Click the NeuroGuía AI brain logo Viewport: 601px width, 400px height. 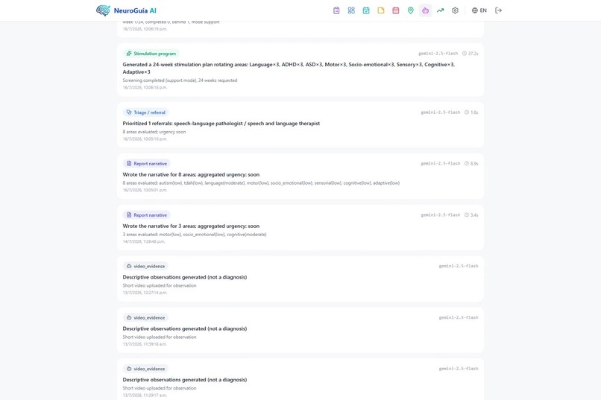(x=103, y=10)
